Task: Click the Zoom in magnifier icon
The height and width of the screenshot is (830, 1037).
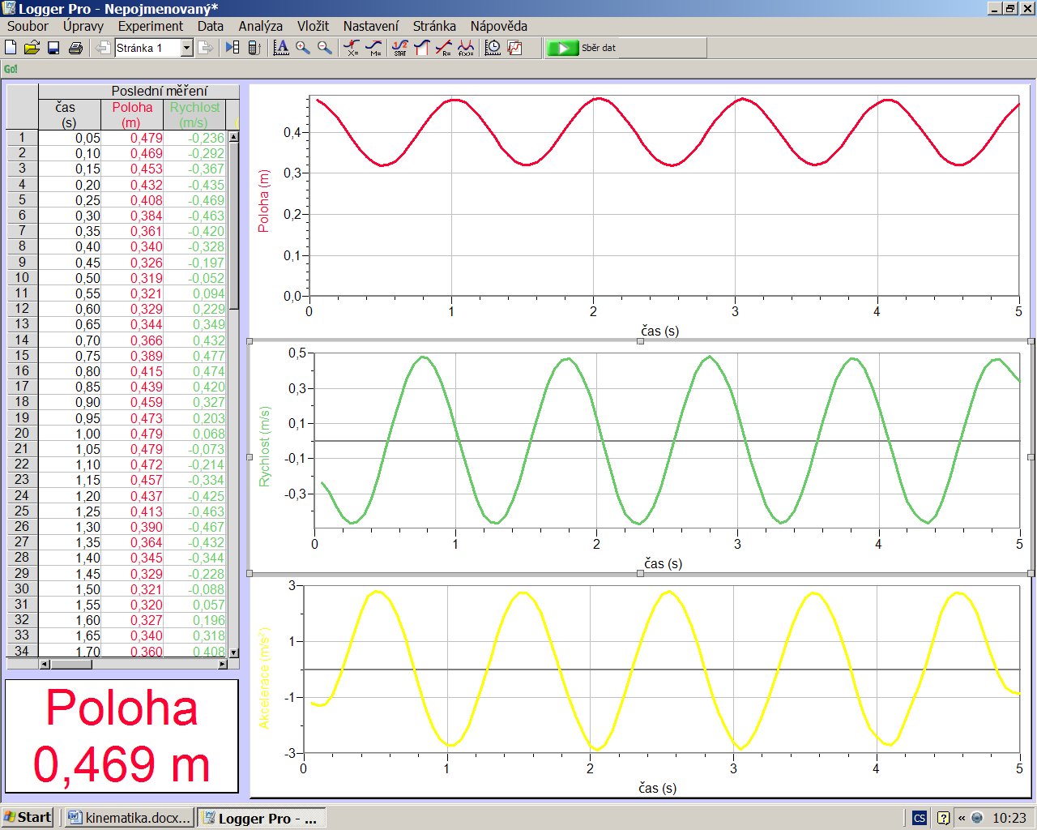Action: [303, 48]
